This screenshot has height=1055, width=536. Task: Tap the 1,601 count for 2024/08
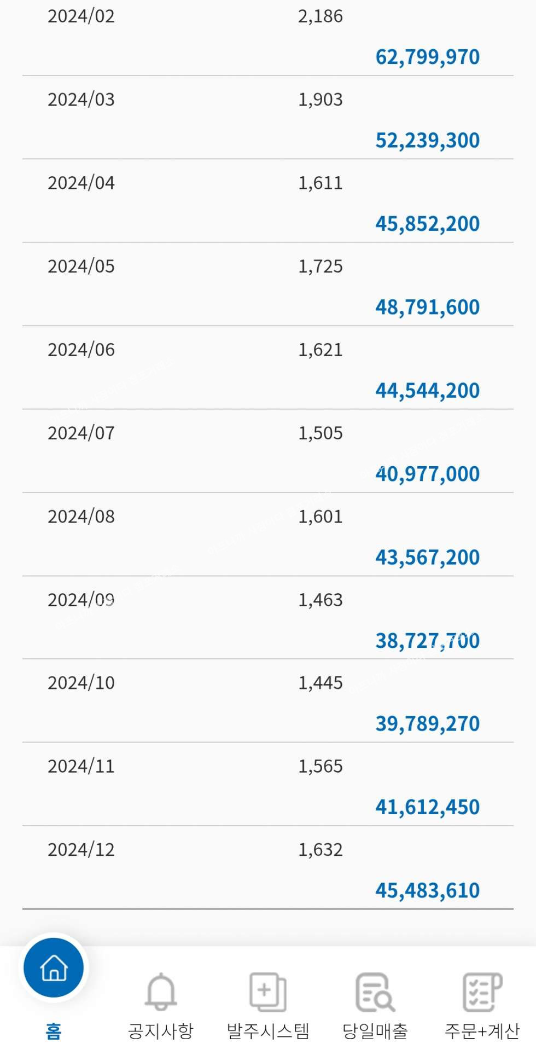(x=320, y=517)
